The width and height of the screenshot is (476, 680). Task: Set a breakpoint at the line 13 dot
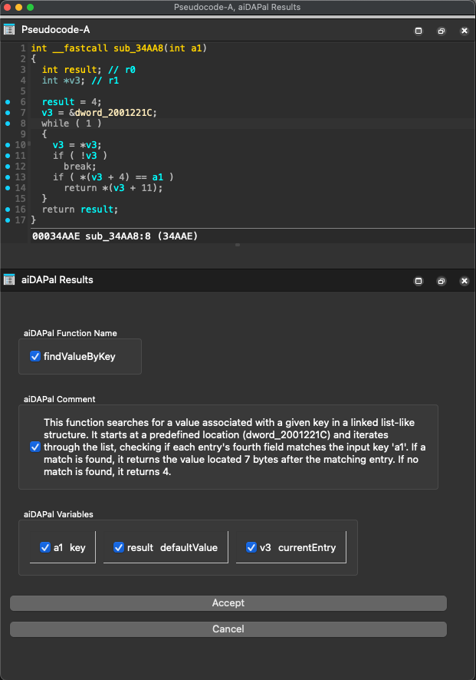pos(8,177)
